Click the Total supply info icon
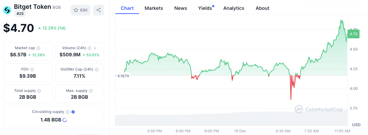The image size is (368, 135). 39,91
